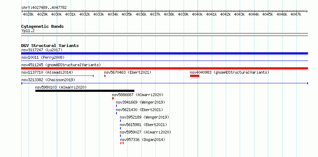
Task: Click the thin red nsv1137710 line
Action: click(58, 76)
